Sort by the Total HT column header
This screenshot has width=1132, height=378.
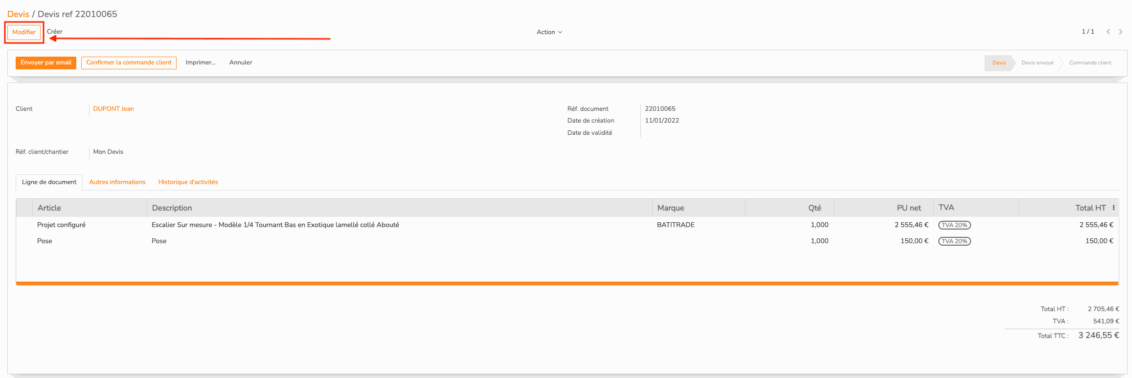pyautogui.click(x=1064, y=208)
